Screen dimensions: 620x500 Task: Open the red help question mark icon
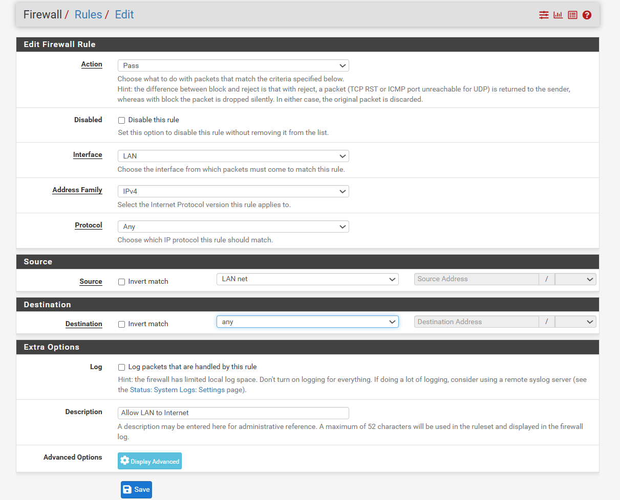587,15
